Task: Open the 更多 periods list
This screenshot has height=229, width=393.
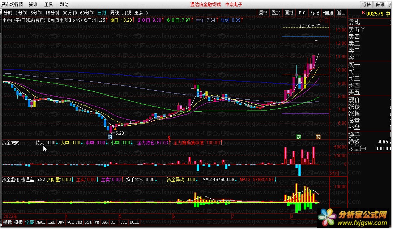Action: point(138,13)
